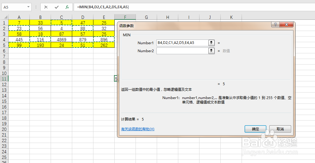Click cell C4 containing 4869
Screen dimensions: 315x163
point(62,39)
